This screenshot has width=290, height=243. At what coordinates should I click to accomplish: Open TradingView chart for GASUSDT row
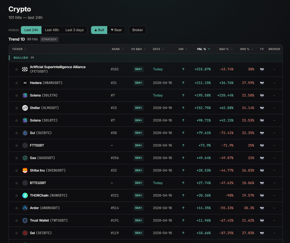(262, 158)
